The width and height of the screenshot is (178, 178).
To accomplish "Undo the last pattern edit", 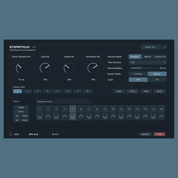I will tap(146, 91).
